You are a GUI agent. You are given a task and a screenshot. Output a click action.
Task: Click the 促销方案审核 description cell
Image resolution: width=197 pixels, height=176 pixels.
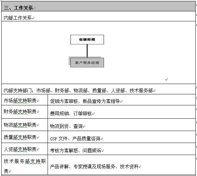(x=121, y=100)
